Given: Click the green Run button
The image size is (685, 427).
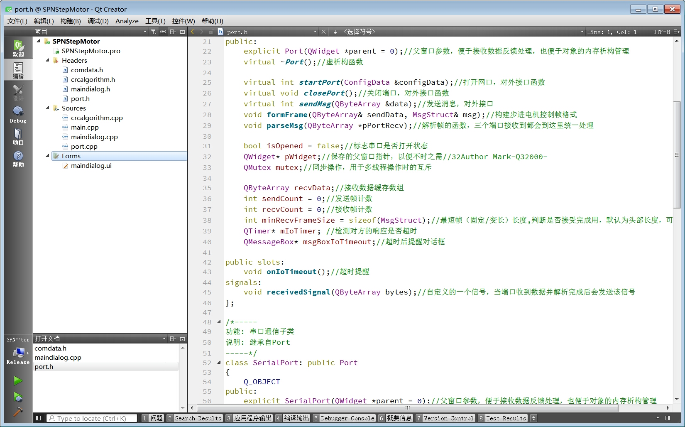Looking at the screenshot, I should pyautogui.click(x=18, y=380).
